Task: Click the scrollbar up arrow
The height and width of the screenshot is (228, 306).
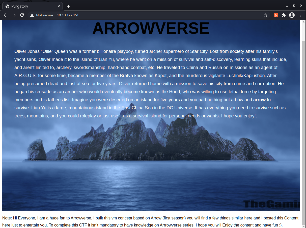Action: point(304,22)
